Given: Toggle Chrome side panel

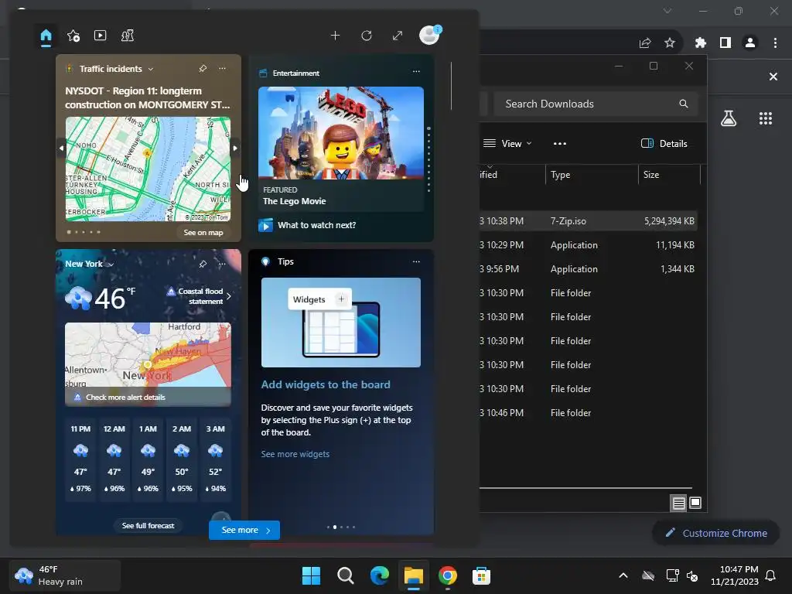Looking at the screenshot, I should click(725, 43).
